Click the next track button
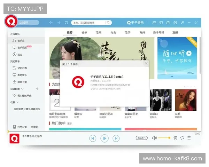 click(116, 138)
